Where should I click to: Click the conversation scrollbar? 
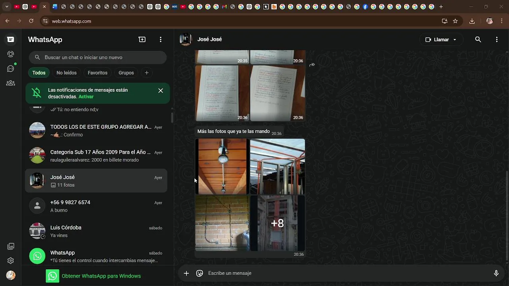(x=507, y=215)
